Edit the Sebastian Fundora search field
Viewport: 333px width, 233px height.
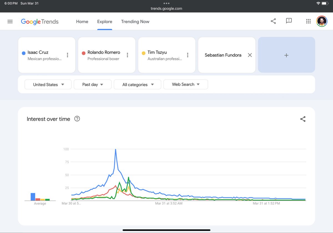223,55
